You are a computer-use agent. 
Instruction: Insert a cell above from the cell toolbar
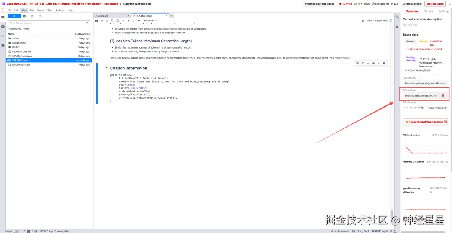tap(373, 63)
